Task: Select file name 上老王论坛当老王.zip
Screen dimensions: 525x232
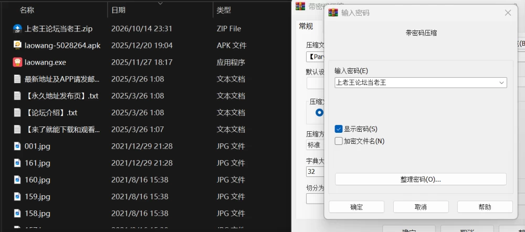Action: tap(59, 29)
